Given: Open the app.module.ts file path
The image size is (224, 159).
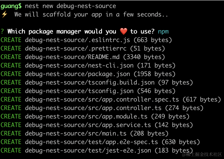Looking at the screenshot, I should click(86, 116).
